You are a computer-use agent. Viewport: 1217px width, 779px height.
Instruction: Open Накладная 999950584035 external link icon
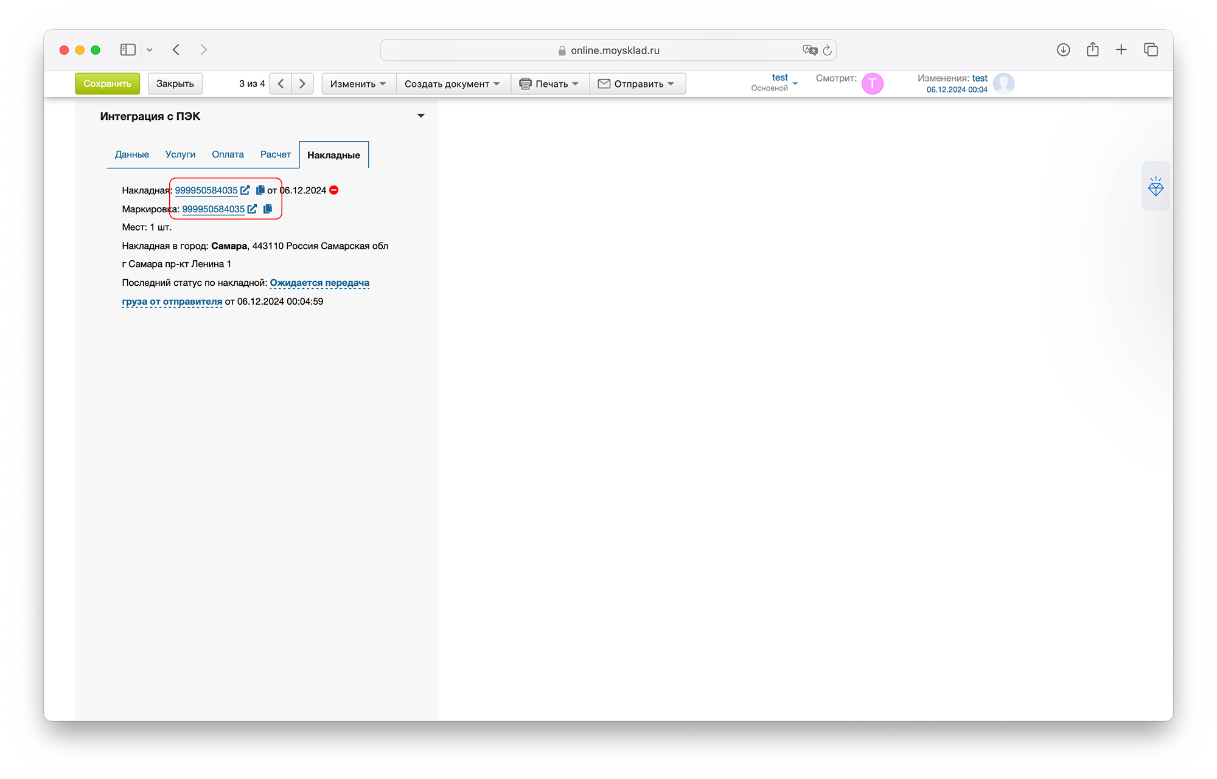245,190
